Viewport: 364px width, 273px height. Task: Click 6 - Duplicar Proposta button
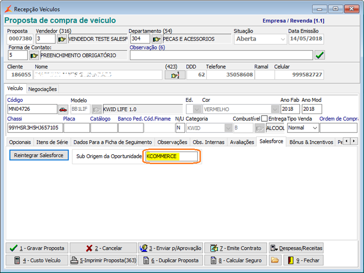coord(171,260)
